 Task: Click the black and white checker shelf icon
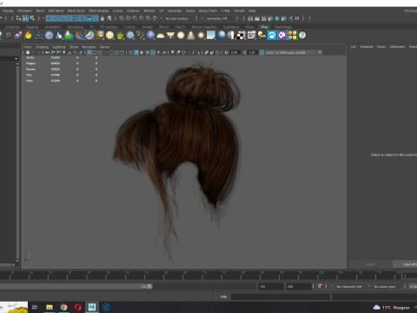tap(242, 36)
